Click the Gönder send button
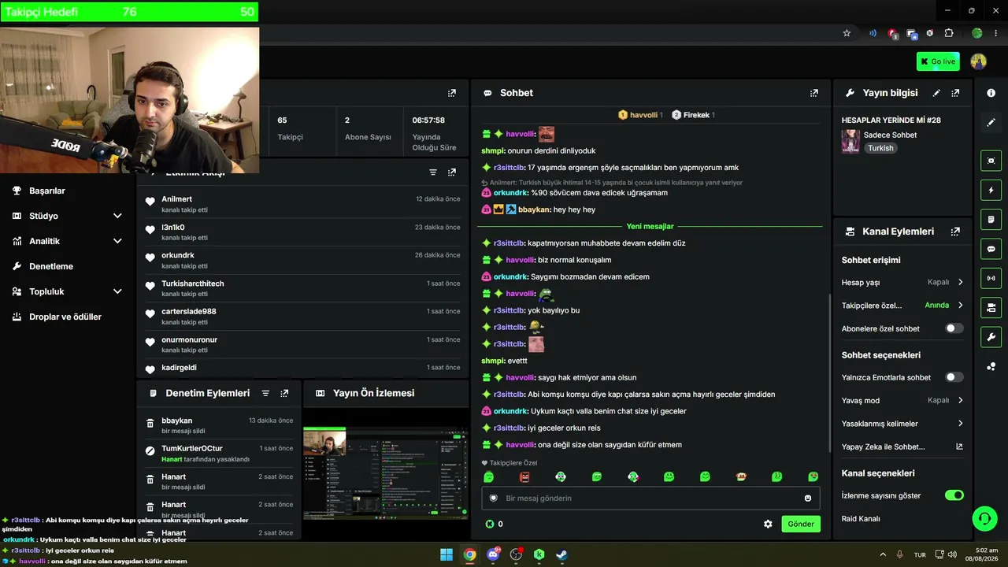The height and width of the screenshot is (567, 1008). [x=801, y=524]
